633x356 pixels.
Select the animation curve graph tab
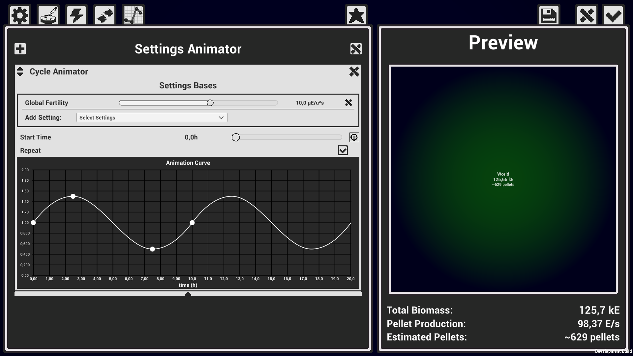click(x=133, y=15)
